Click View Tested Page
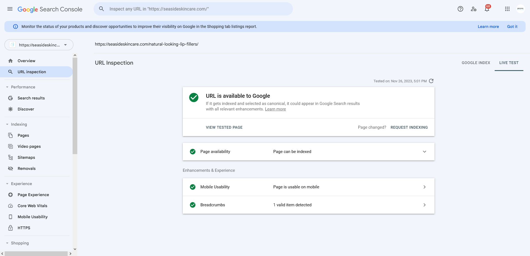Screen dimensions: 530x256 coord(224,127)
